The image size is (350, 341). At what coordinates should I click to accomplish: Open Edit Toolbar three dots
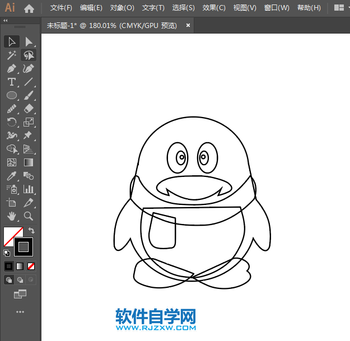click(x=20, y=312)
